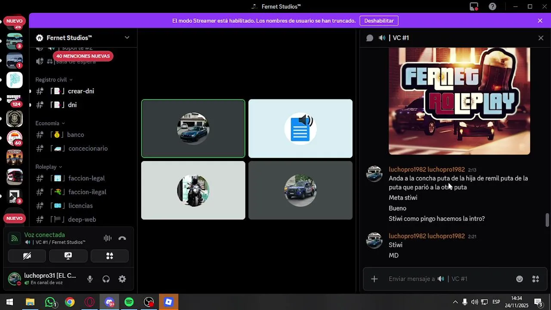Open luchopro31 user profile panel

43,279
